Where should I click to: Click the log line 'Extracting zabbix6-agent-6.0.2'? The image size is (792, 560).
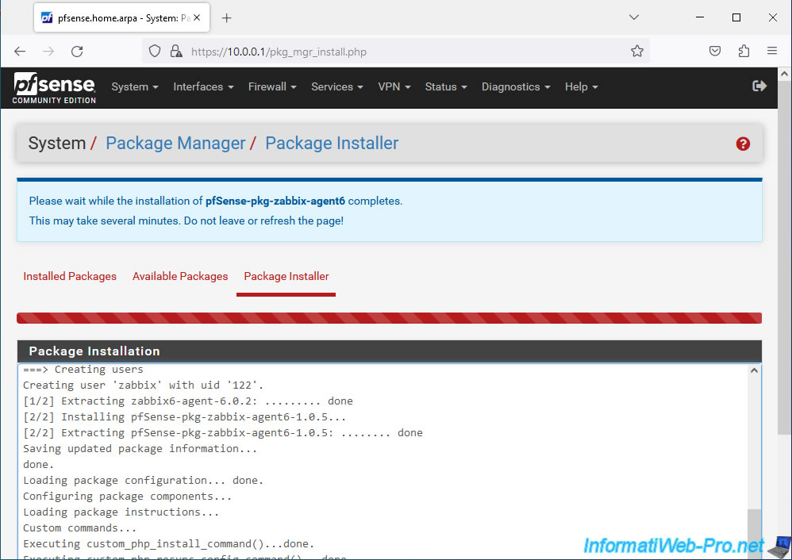[x=188, y=401]
